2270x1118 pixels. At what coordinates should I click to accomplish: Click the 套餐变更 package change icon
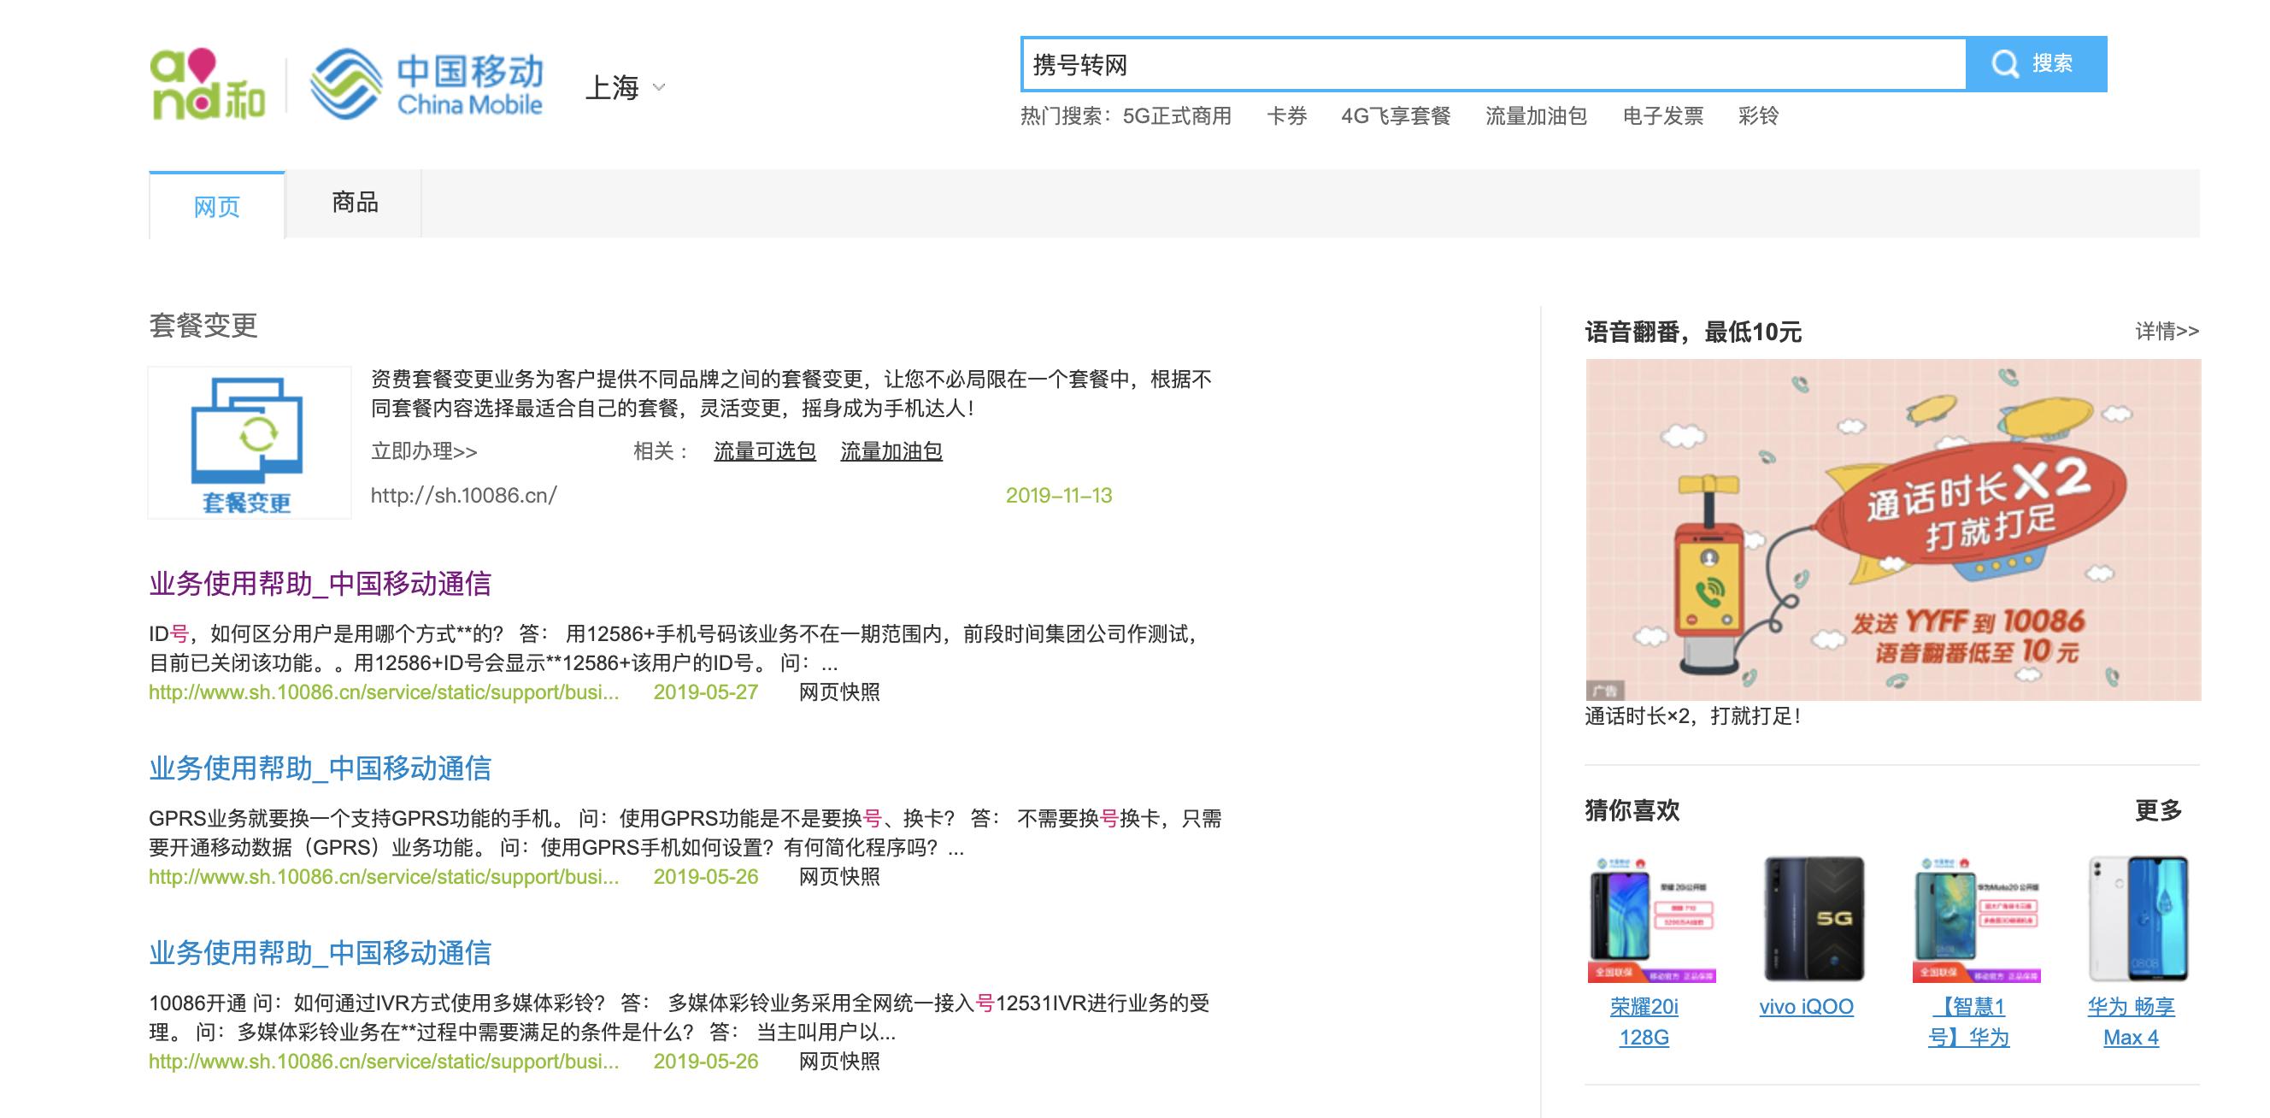[250, 442]
